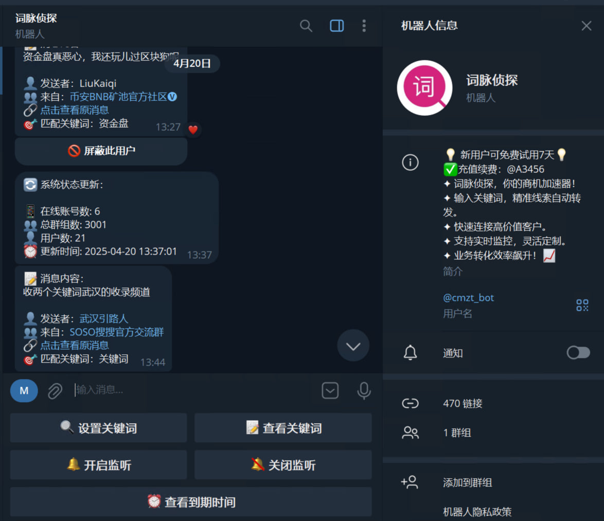Screen dimensions: 604x521
Task: Collapse the bot keyboard toggle icon
Action: coord(330,390)
